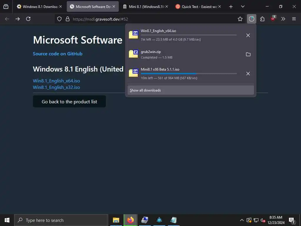
Task: Click the Type here to search box
Action: tap(61, 220)
